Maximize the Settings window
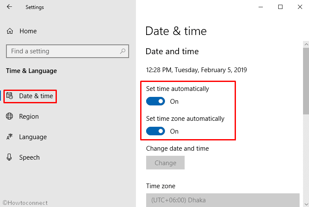Viewport: 309px width, 207px height. (x=280, y=7)
